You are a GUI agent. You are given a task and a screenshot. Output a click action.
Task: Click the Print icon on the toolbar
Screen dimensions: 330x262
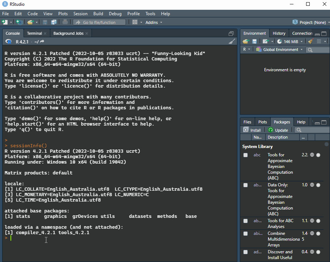64,22
